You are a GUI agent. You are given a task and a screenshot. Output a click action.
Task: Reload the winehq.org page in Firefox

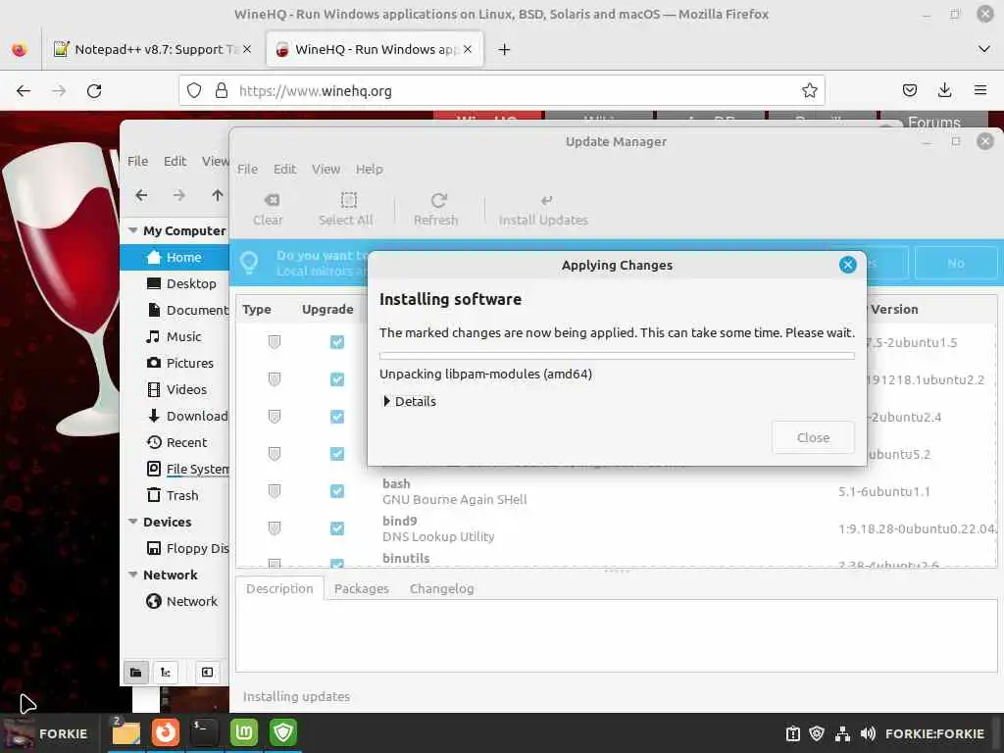pyautogui.click(x=94, y=91)
